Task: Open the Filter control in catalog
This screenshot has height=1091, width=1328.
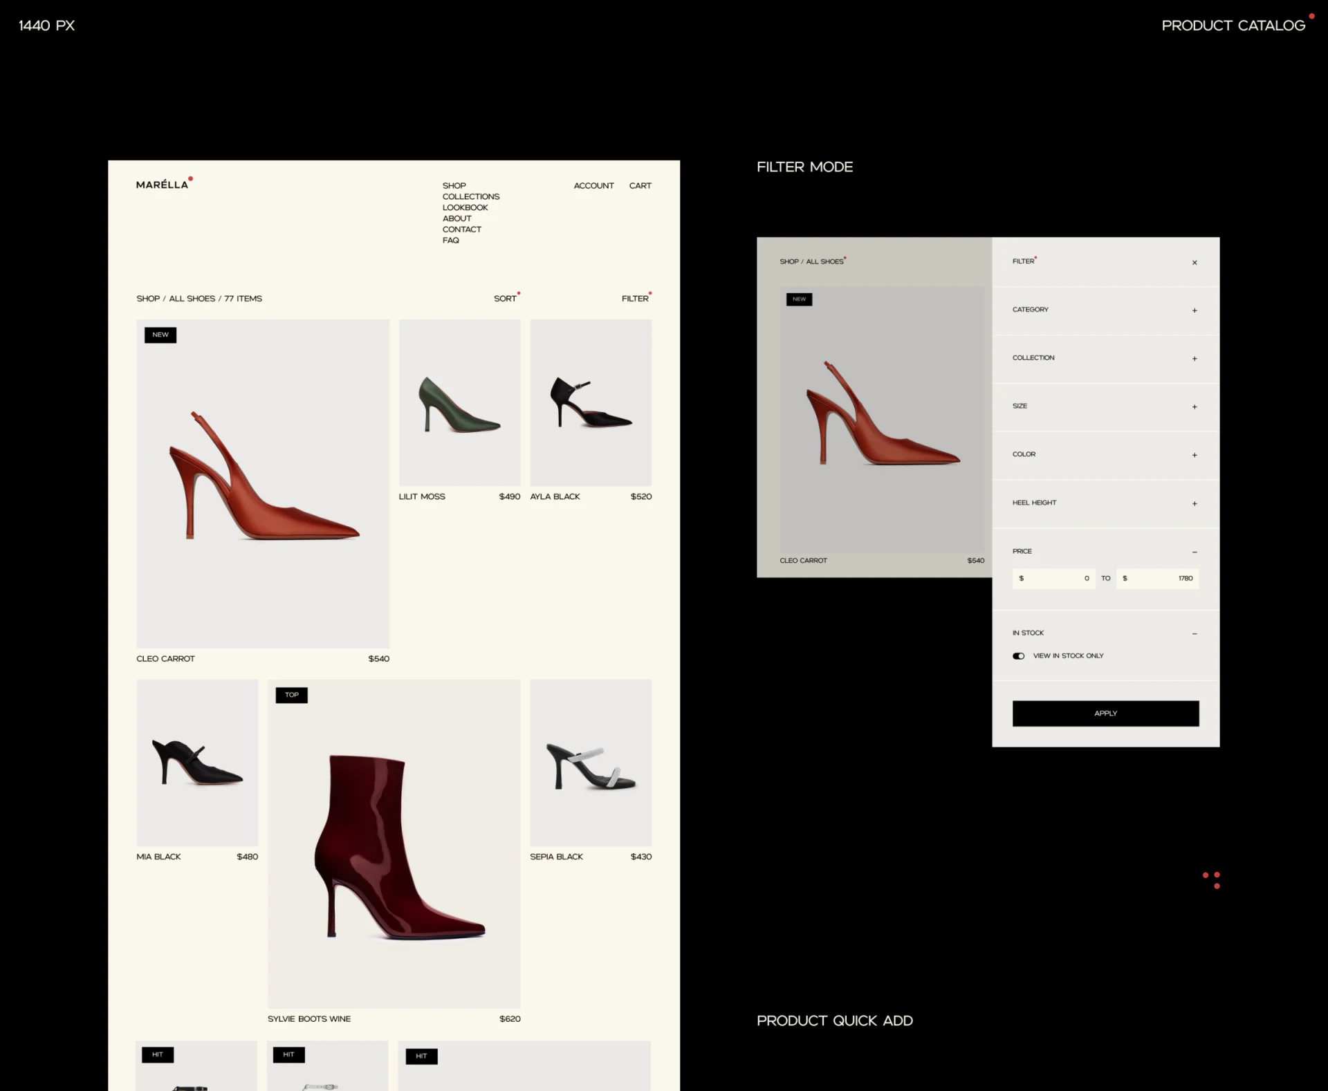Action: pos(636,298)
